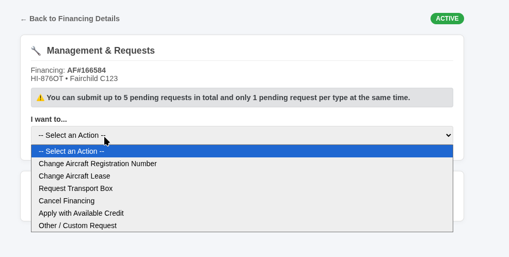
Task: Click the wrench icon beside Management heading
Action: click(36, 51)
